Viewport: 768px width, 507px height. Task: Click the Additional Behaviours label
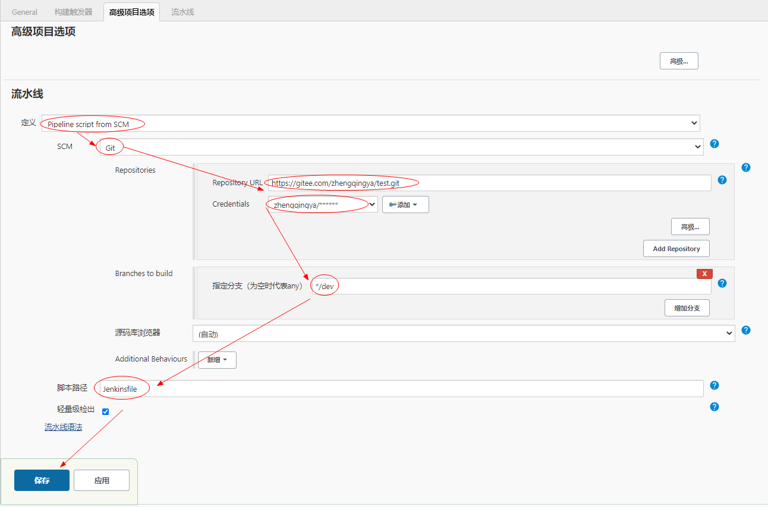point(151,359)
